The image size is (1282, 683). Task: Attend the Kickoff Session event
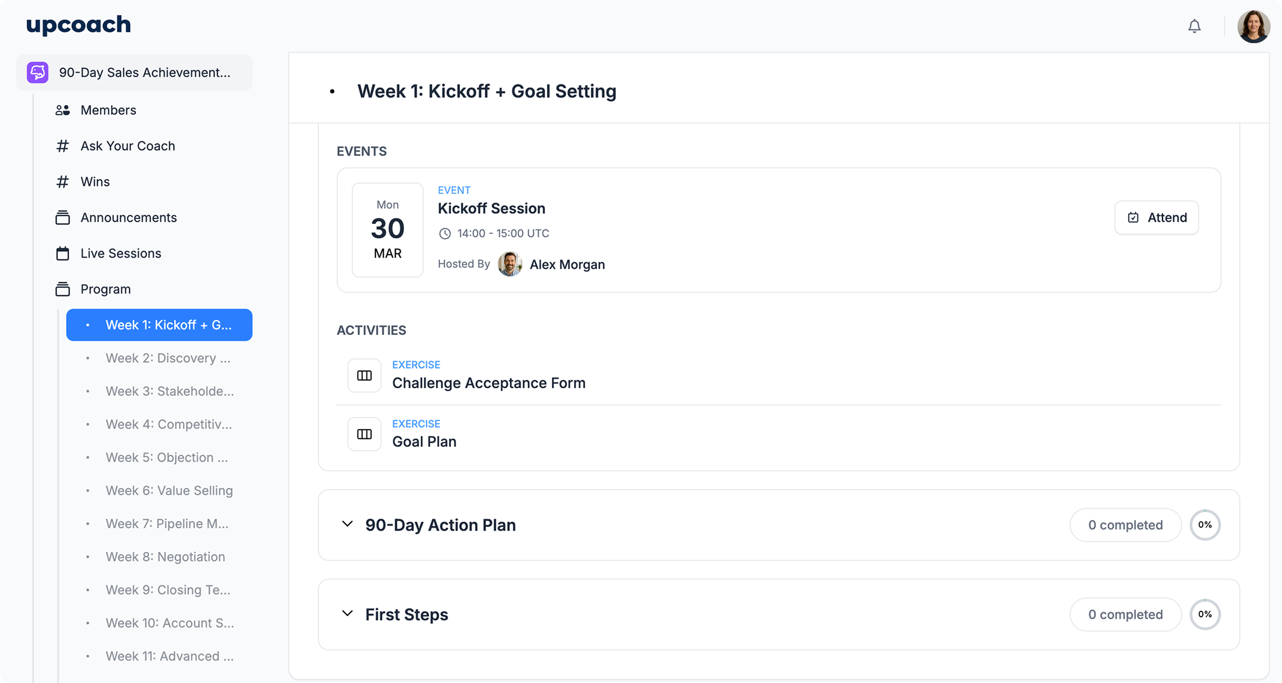click(1156, 217)
